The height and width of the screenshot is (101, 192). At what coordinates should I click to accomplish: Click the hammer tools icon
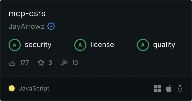pos(64,63)
